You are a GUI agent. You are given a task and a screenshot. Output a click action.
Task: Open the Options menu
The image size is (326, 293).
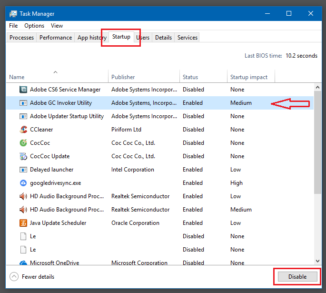point(34,26)
